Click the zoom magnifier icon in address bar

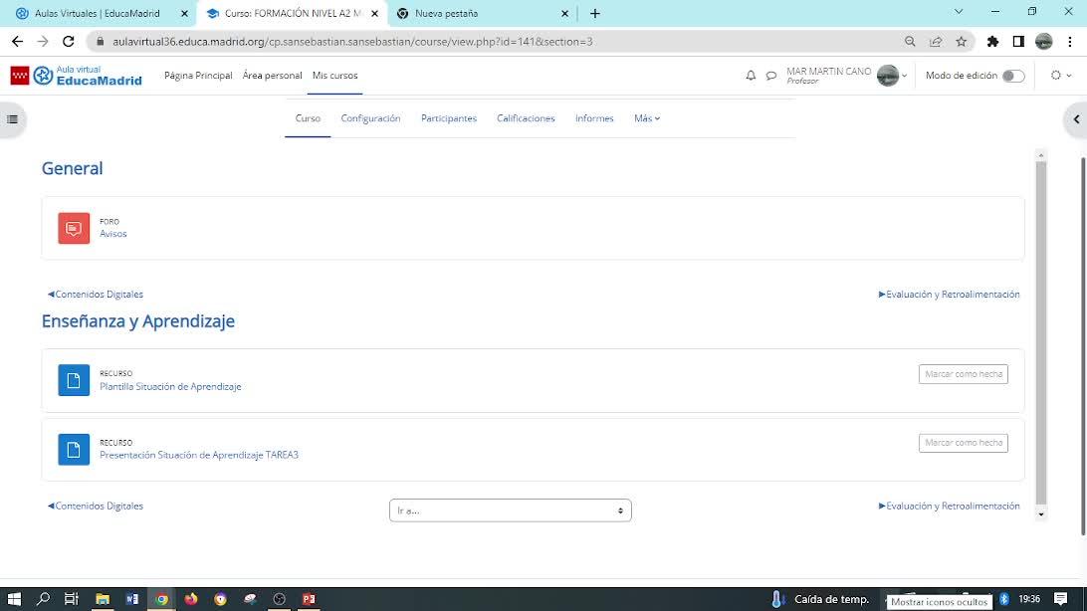tap(910, 42)
